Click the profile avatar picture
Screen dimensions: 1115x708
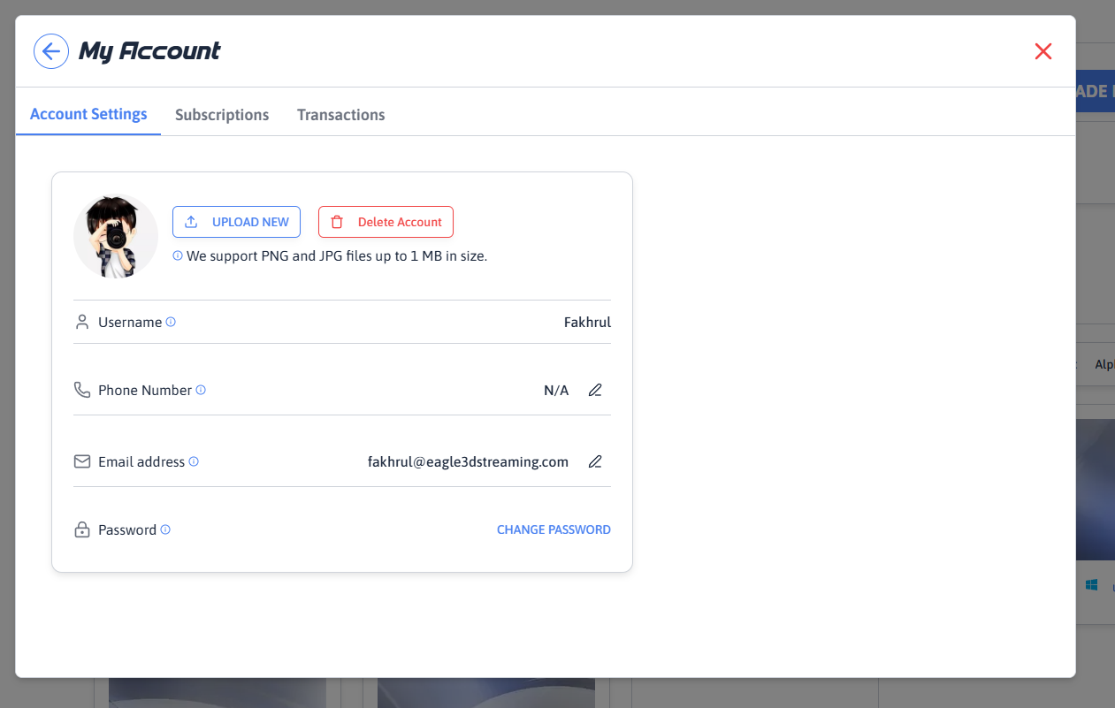coord(116,236)
